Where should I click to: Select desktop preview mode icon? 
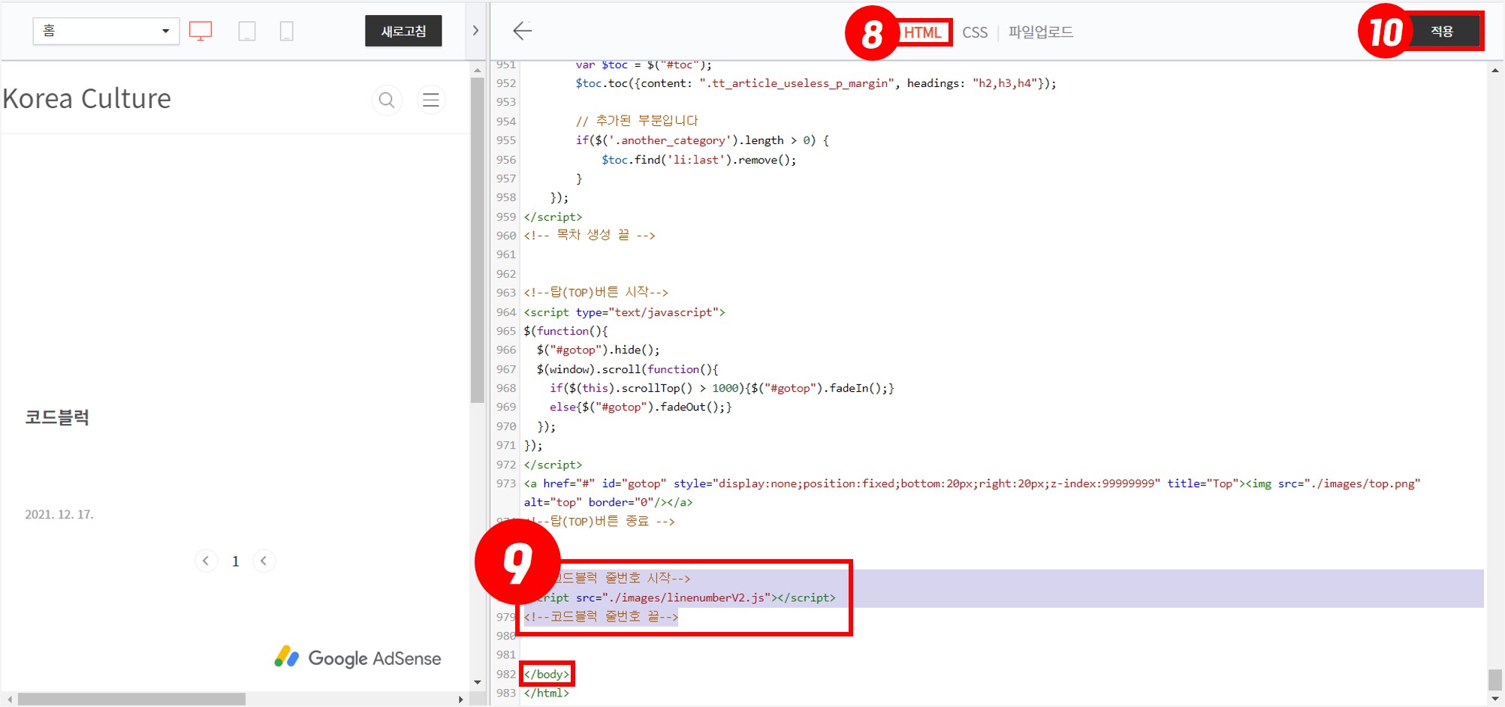pyautogui.click(x=201, y=31)
